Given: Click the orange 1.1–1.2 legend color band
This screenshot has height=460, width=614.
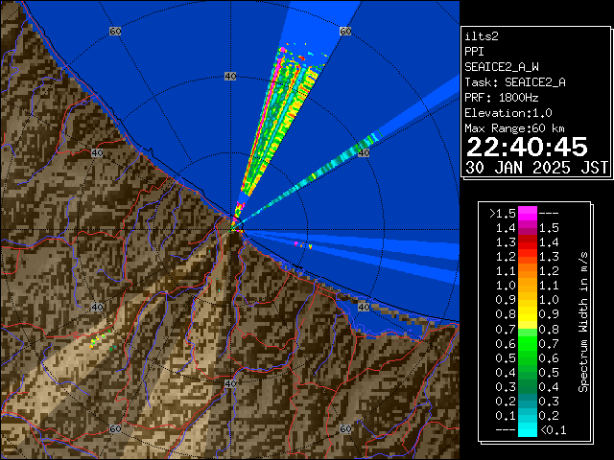Looking at the screenshot, I should click(528, 271).
